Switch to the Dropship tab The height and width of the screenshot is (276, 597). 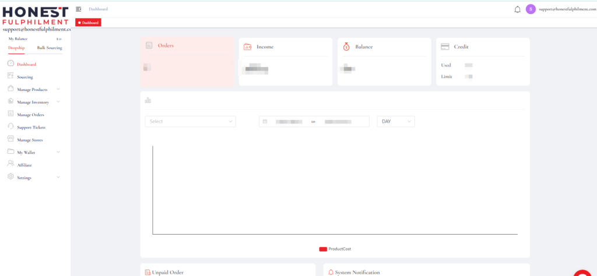coord(16,48)
